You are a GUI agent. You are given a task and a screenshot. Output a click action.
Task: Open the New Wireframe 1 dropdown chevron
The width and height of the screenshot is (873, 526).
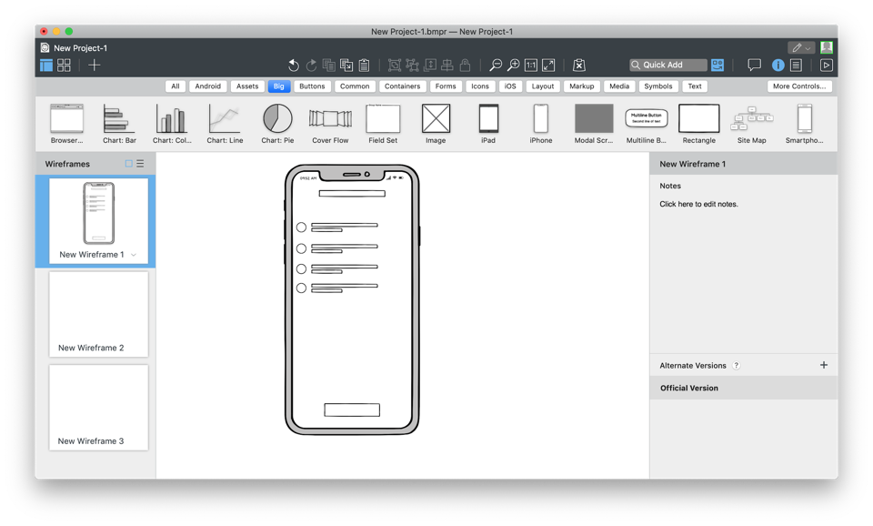(x=134, y=255)
